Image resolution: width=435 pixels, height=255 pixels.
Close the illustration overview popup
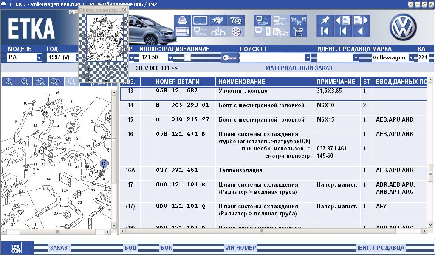124,10
